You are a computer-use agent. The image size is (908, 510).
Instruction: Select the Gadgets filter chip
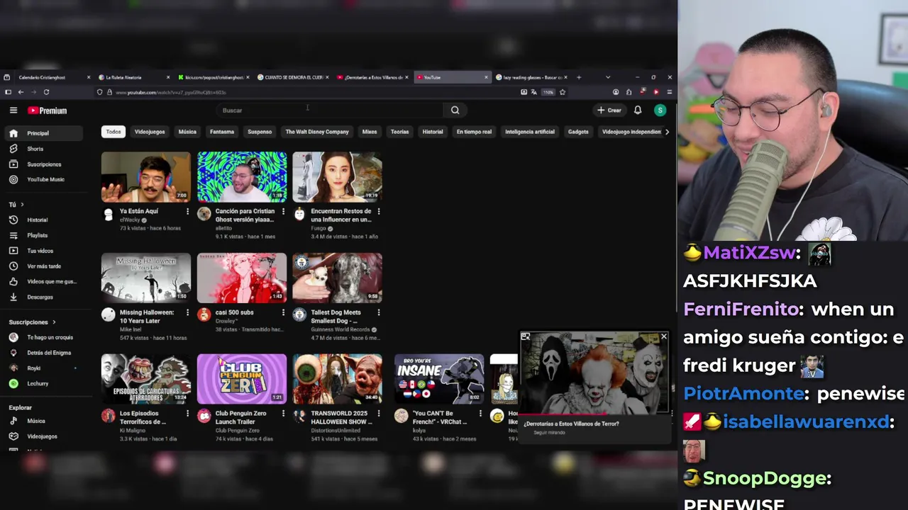[x=578, y=132]
